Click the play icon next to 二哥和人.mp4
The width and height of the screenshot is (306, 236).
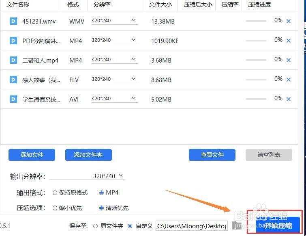tap(13, 60)
